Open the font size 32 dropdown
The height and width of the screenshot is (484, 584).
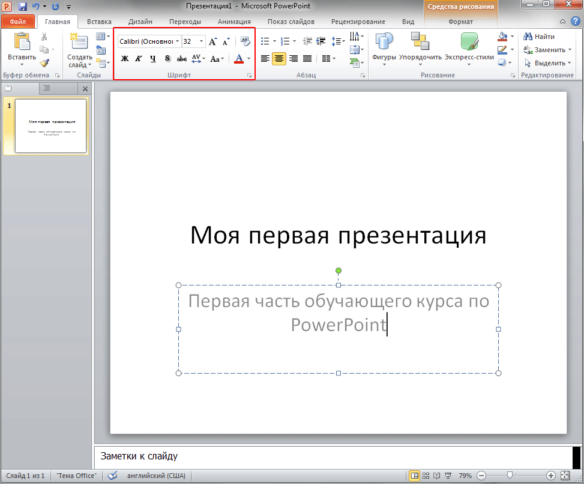201,41
